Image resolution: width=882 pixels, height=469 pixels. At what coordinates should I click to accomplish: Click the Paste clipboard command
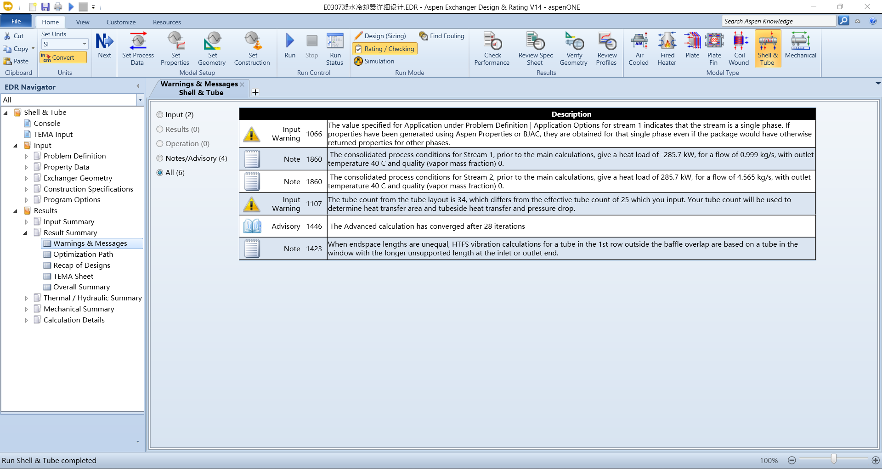point(16,61)
